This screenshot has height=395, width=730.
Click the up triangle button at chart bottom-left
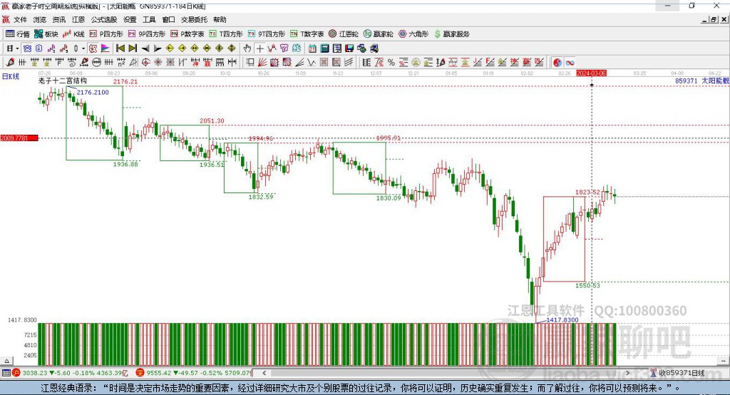coord(6,361)
